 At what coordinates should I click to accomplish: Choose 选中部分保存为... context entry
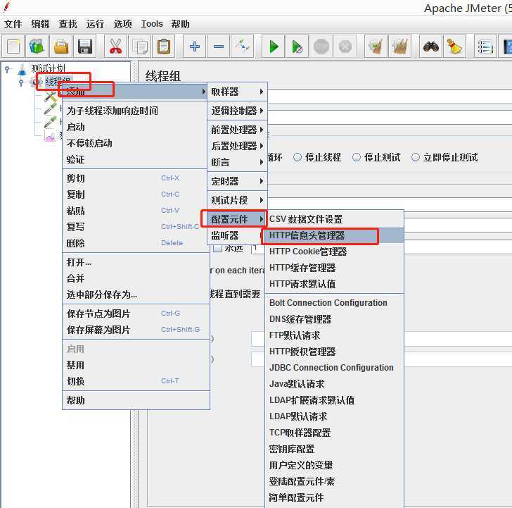136,295
